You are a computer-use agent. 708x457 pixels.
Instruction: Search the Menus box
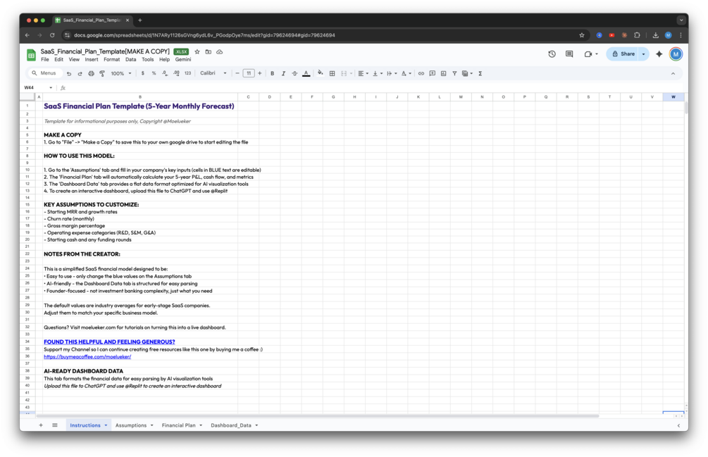(x=44, y=73)
